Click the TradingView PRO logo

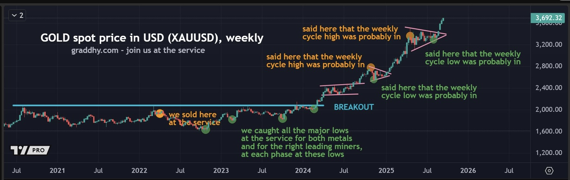(x=30, y=150)
